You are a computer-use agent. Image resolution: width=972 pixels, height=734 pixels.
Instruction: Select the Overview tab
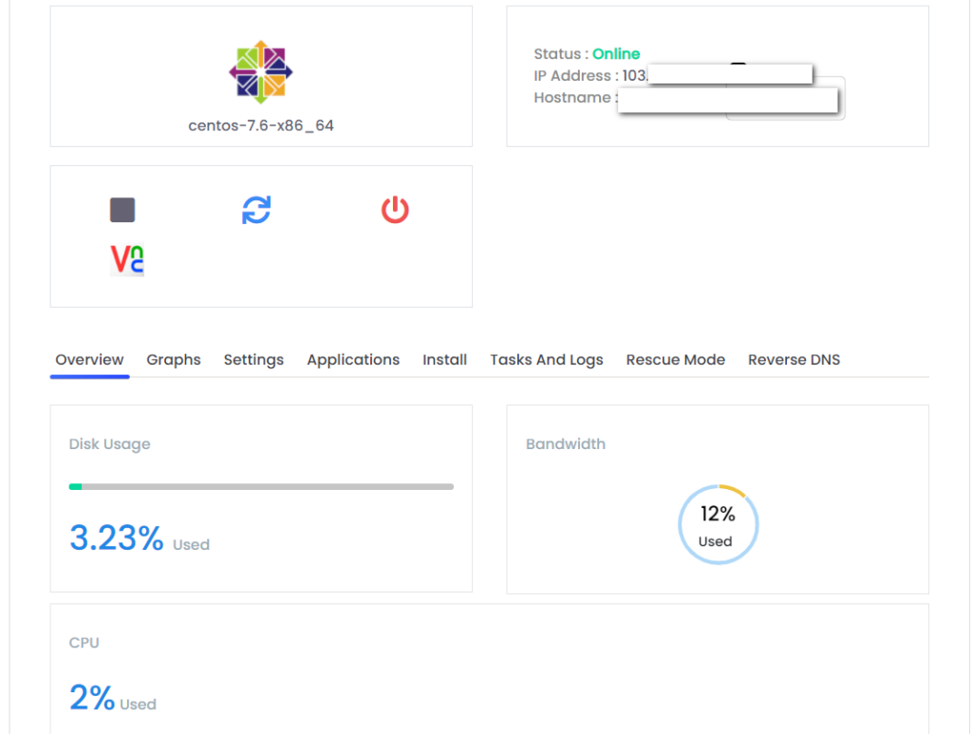coord(89,360)
